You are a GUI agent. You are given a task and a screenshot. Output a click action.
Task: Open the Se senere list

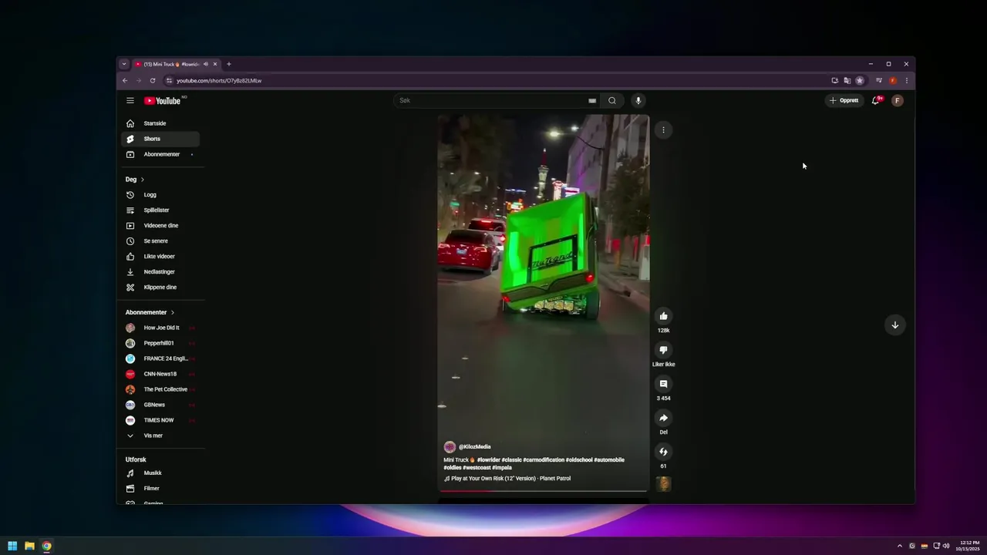point(160,241)
